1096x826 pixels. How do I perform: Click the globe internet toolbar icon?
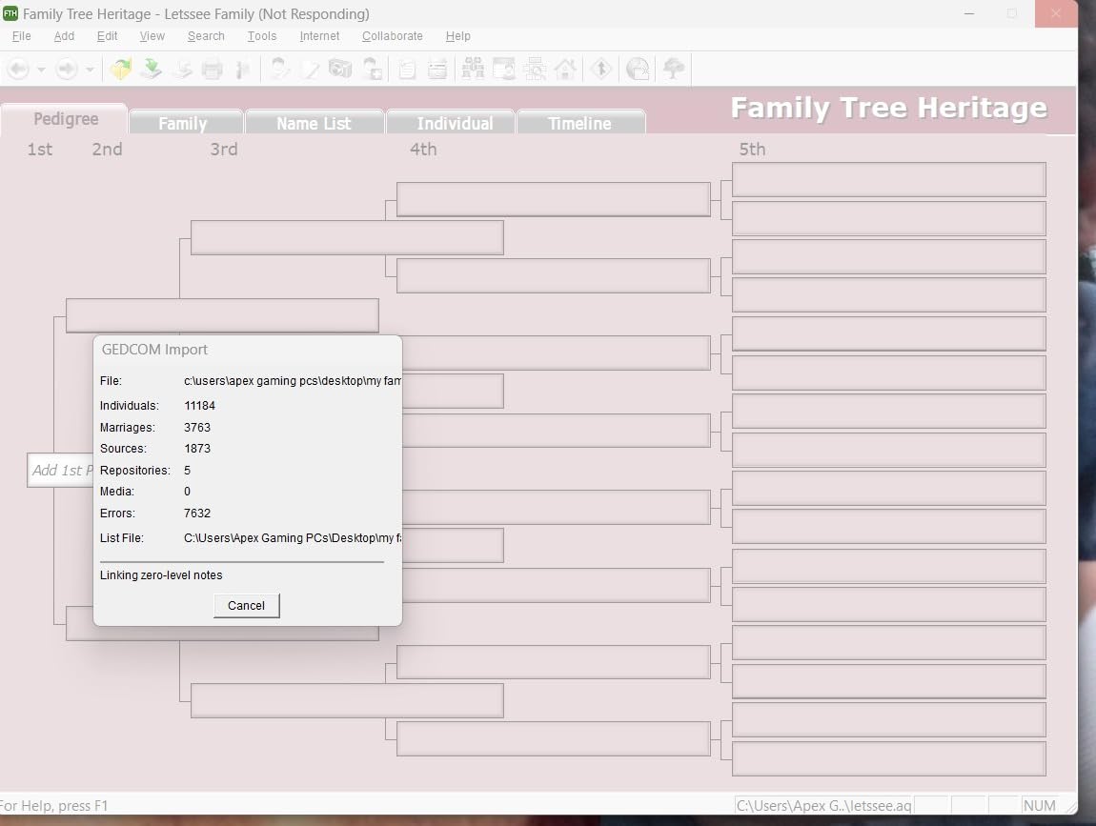click(638, 69)
